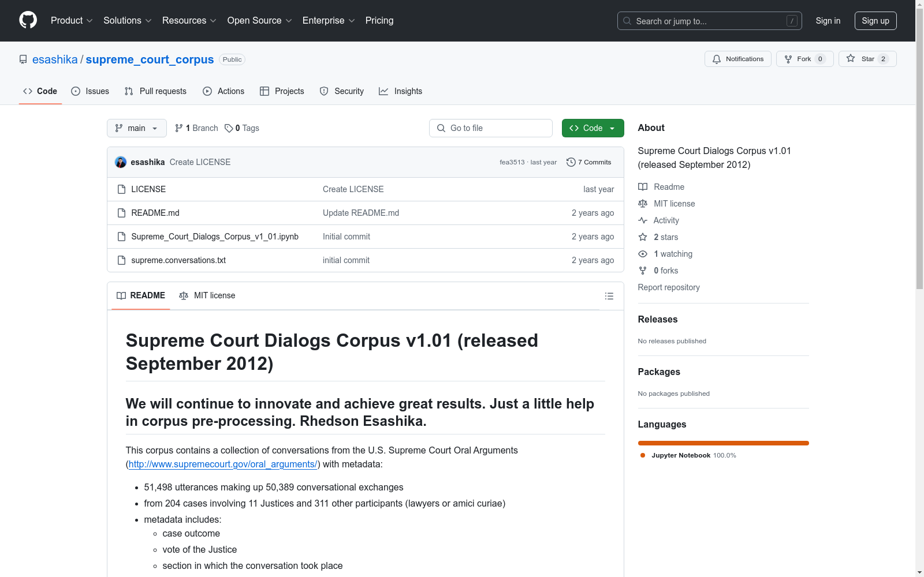Open the green Code dropdown button

[x=593, y=128]
